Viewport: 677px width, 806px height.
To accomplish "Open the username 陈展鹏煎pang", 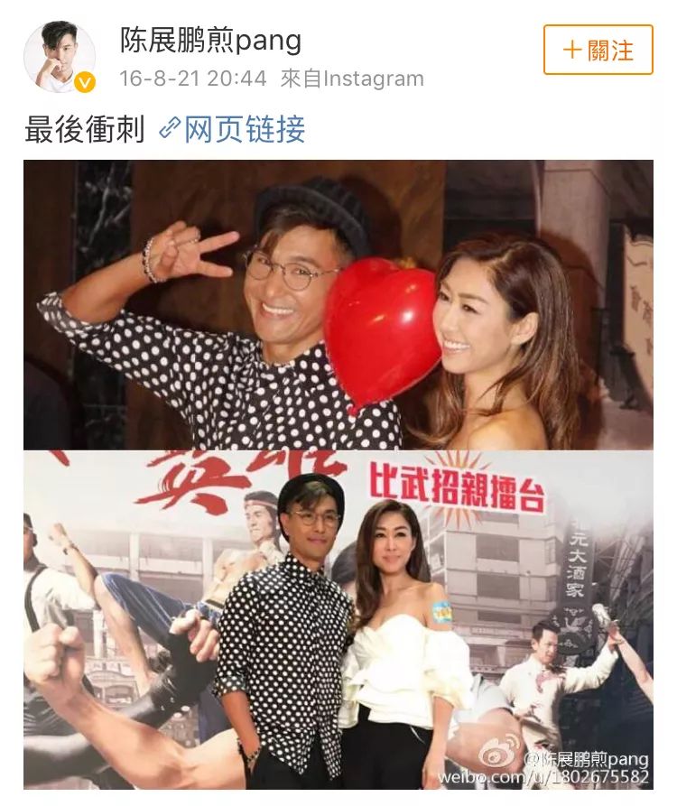I will click(210, 40).
